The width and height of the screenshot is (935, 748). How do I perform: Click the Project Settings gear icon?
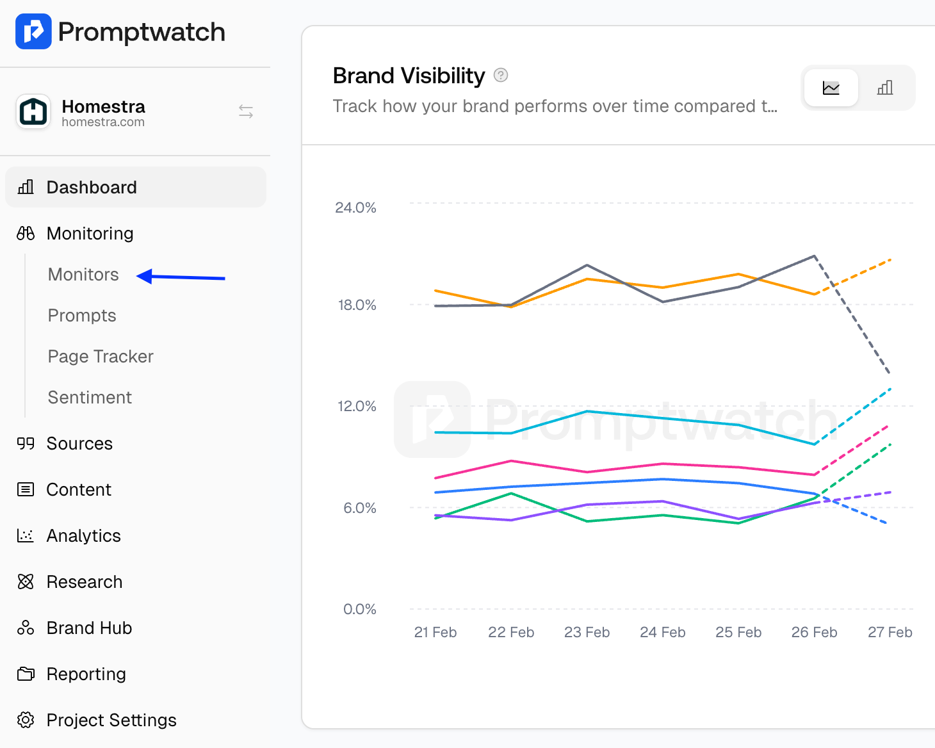tap(26, 720)
